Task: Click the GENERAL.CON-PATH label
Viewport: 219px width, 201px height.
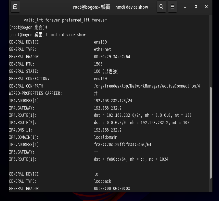Action: (27, 86)
